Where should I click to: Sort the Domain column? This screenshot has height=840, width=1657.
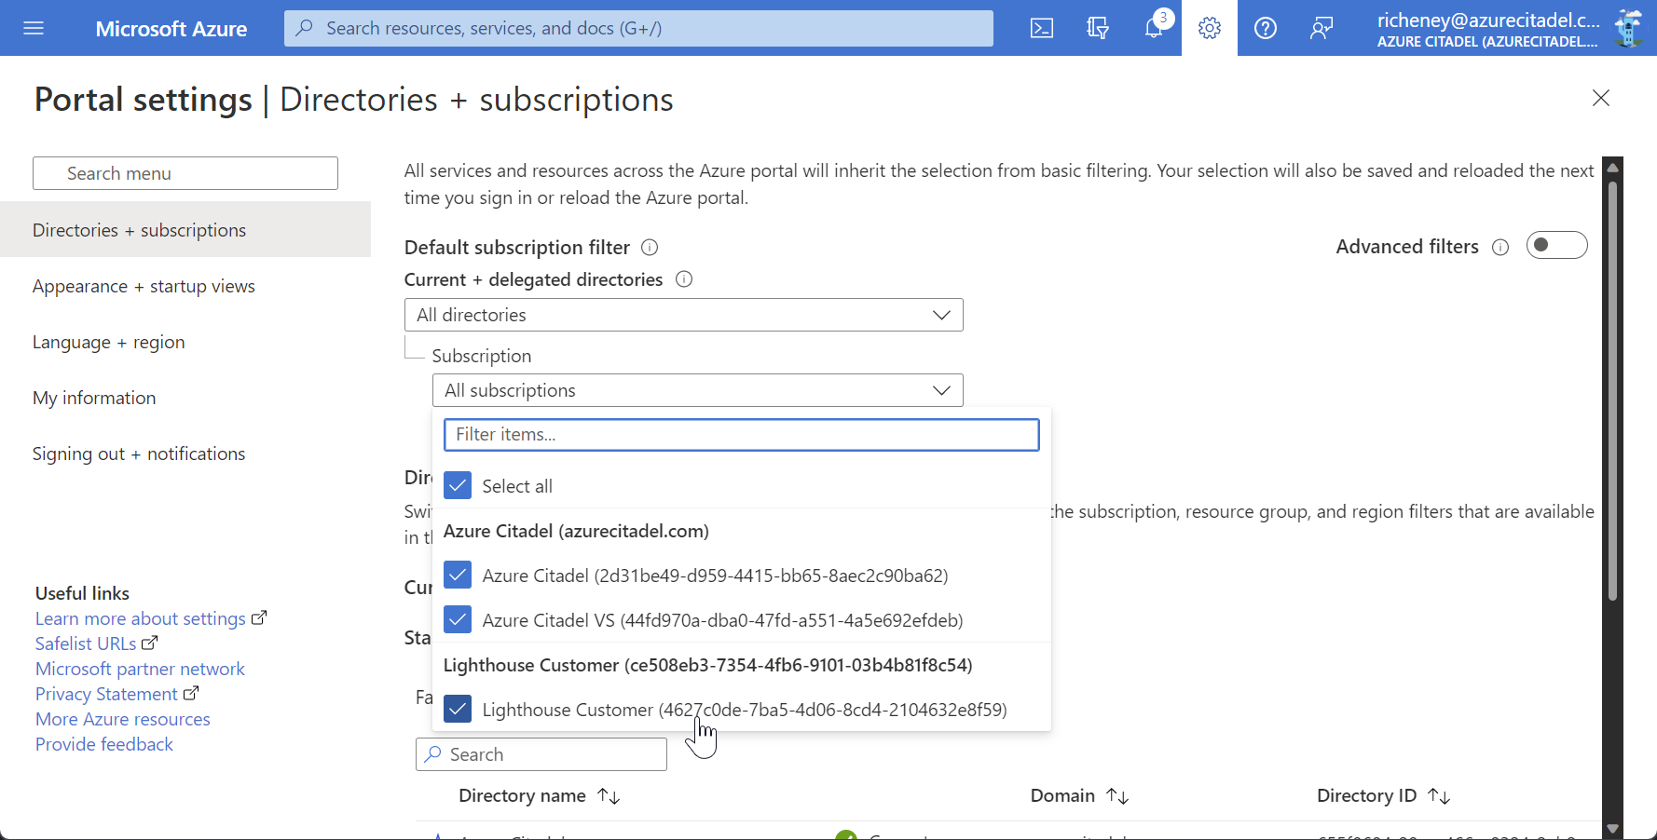tap(1116, 795)
